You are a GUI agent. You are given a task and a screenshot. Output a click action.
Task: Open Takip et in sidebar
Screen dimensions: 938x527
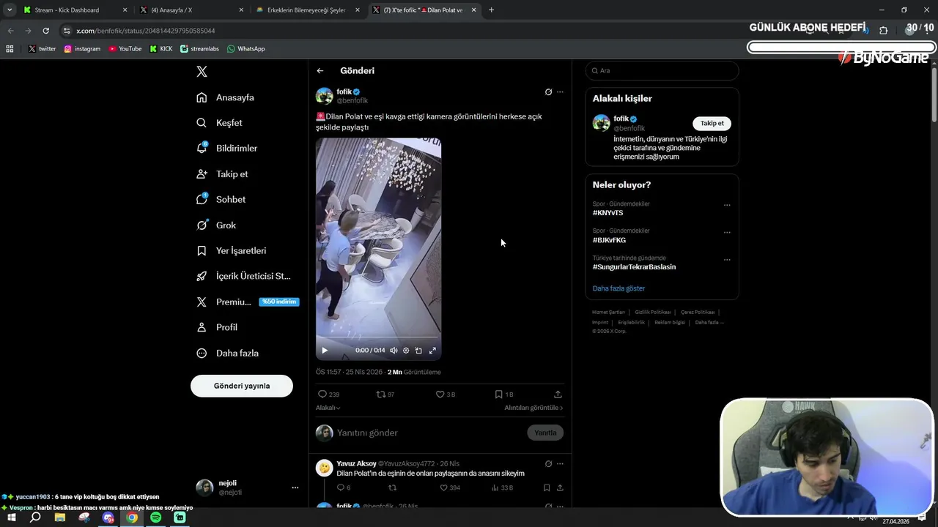coord(223,174)
